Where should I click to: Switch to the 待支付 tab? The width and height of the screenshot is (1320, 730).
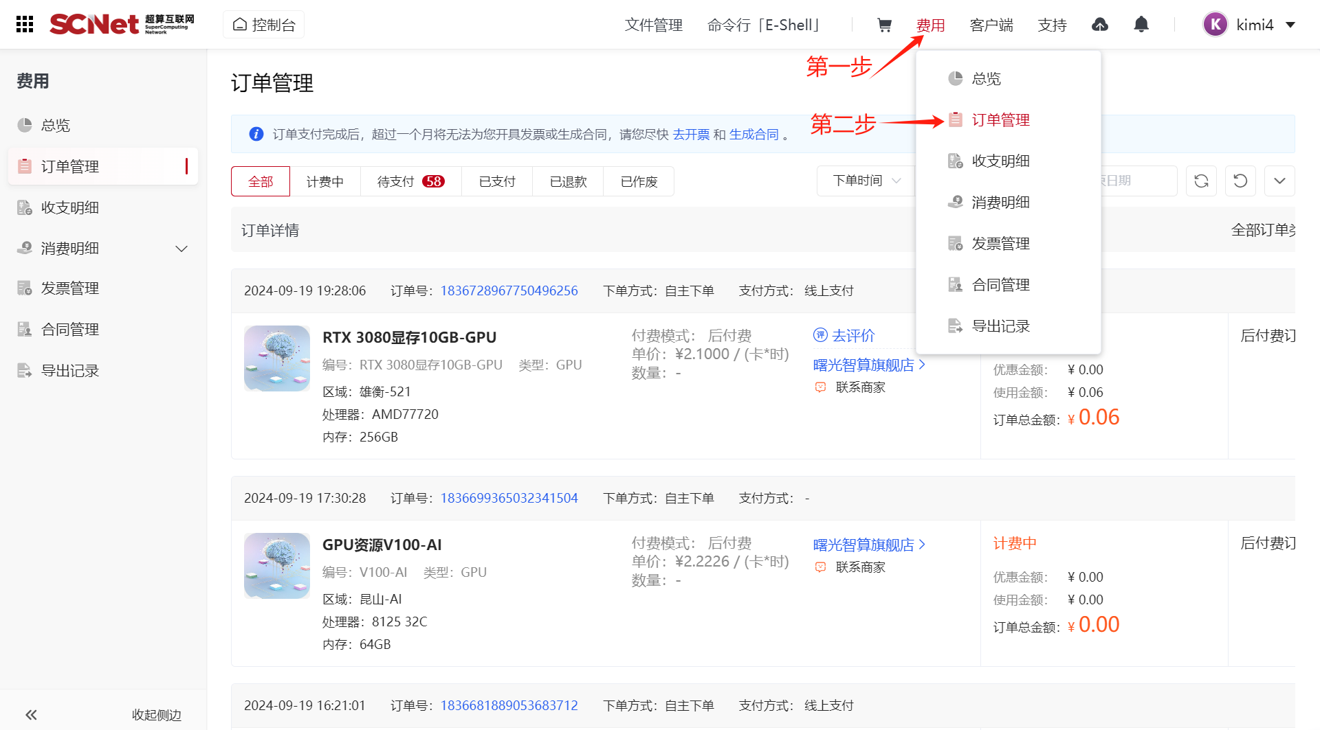tap(410, 181)
